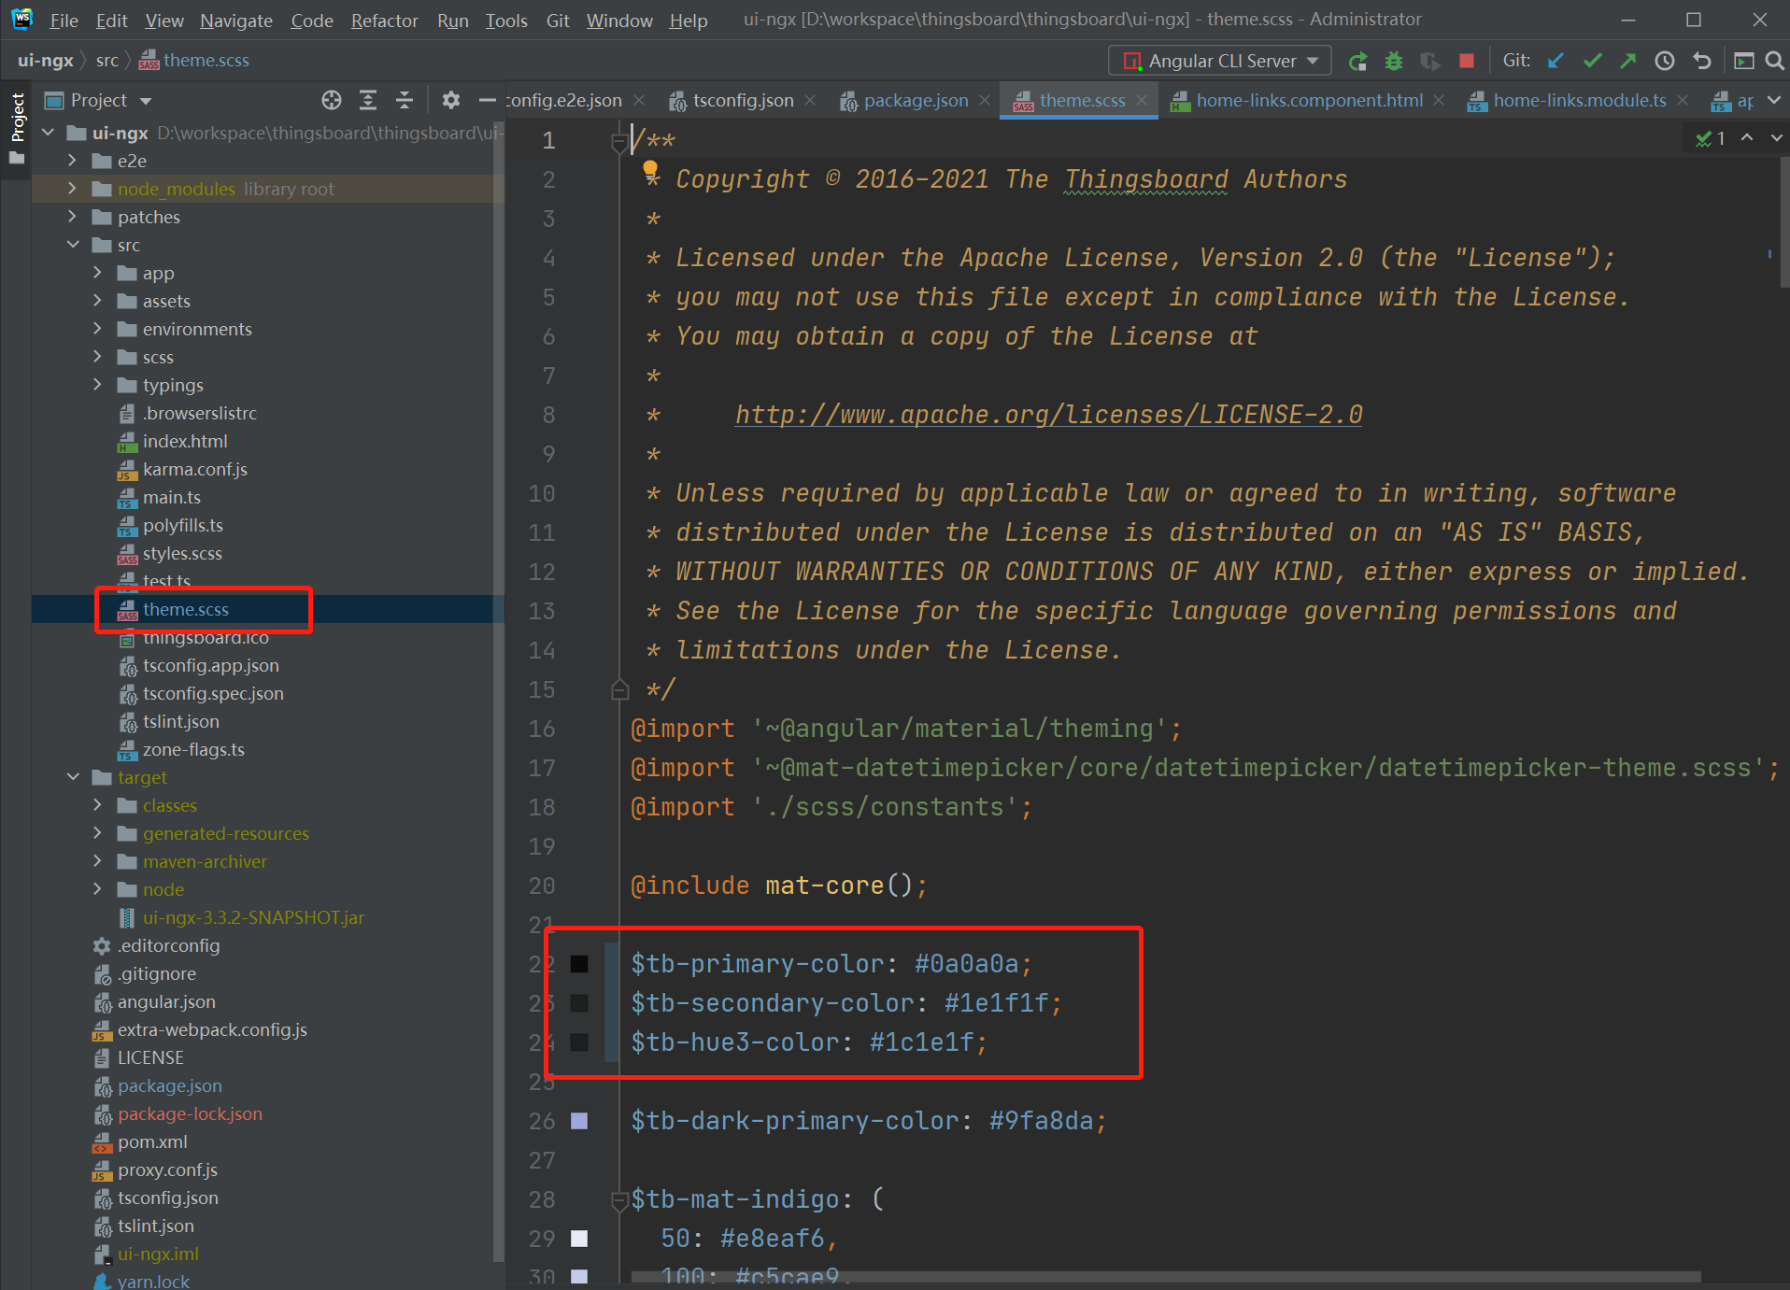Screen dimensions: 1790x1290
Task: Click Git Commit checkmark icon
Action: (x=1593, y=61)
